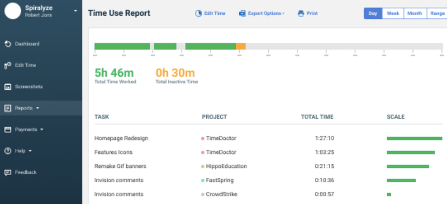This screenshot has width=447, height=204.
Task: Select the Day view tab
Action: coord(373,13)
